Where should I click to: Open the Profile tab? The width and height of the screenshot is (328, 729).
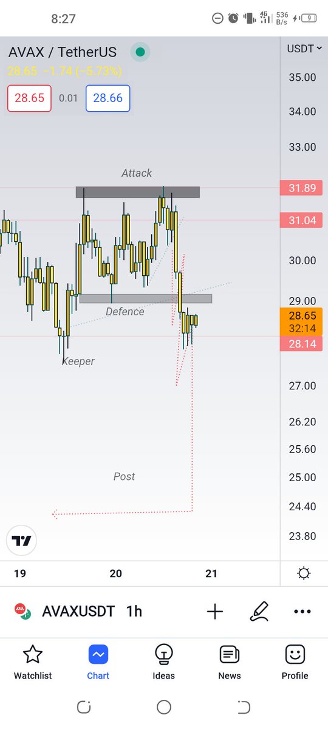(295, 662)
